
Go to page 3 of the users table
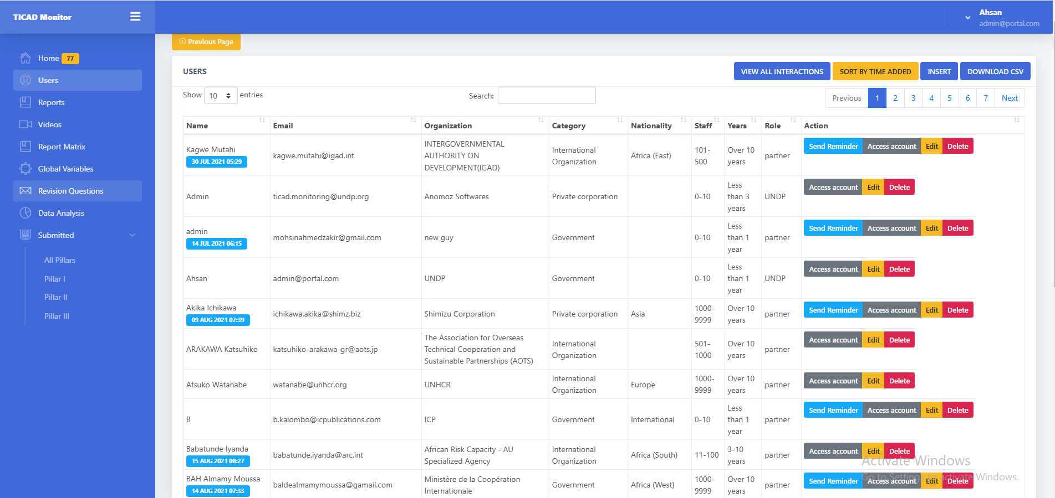[x=913, y=98]
